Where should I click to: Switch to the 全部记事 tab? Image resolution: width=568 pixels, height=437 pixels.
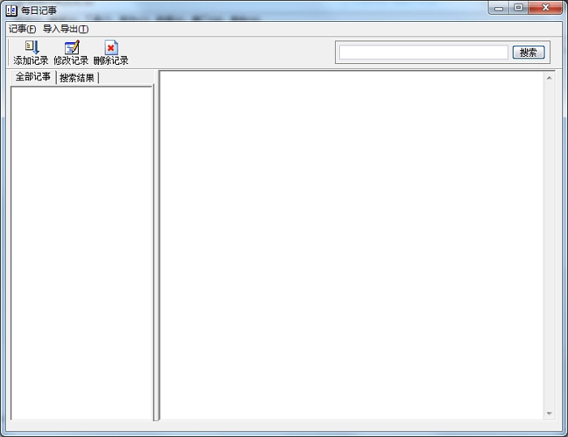[32, 78]
